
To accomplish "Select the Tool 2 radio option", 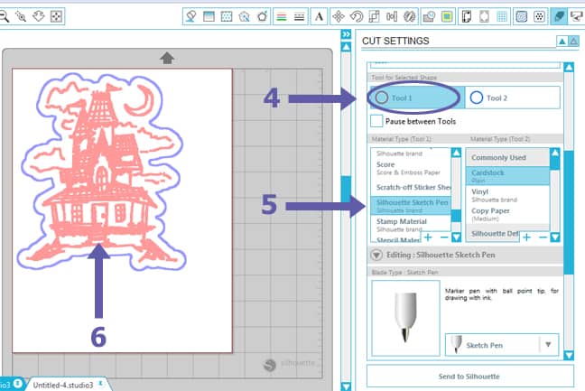I will (512, 98).
